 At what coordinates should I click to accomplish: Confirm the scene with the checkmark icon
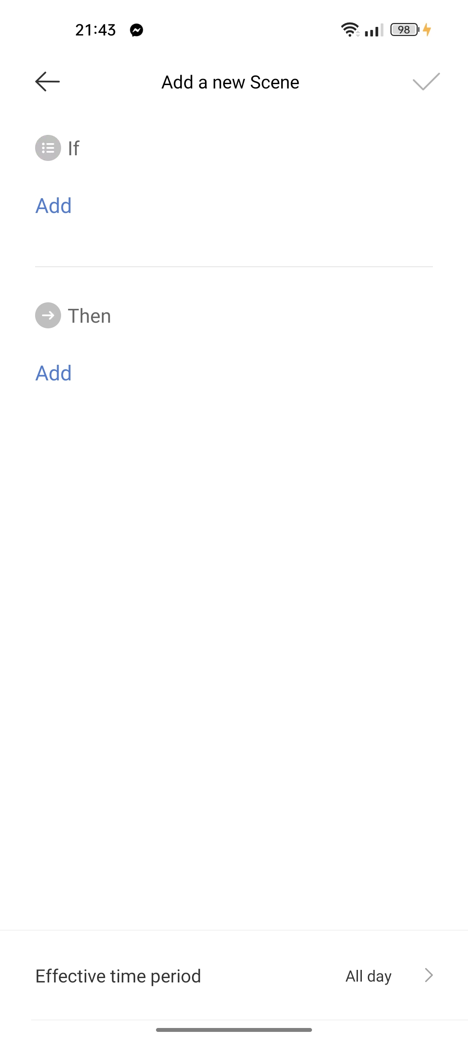pos(426,82)
